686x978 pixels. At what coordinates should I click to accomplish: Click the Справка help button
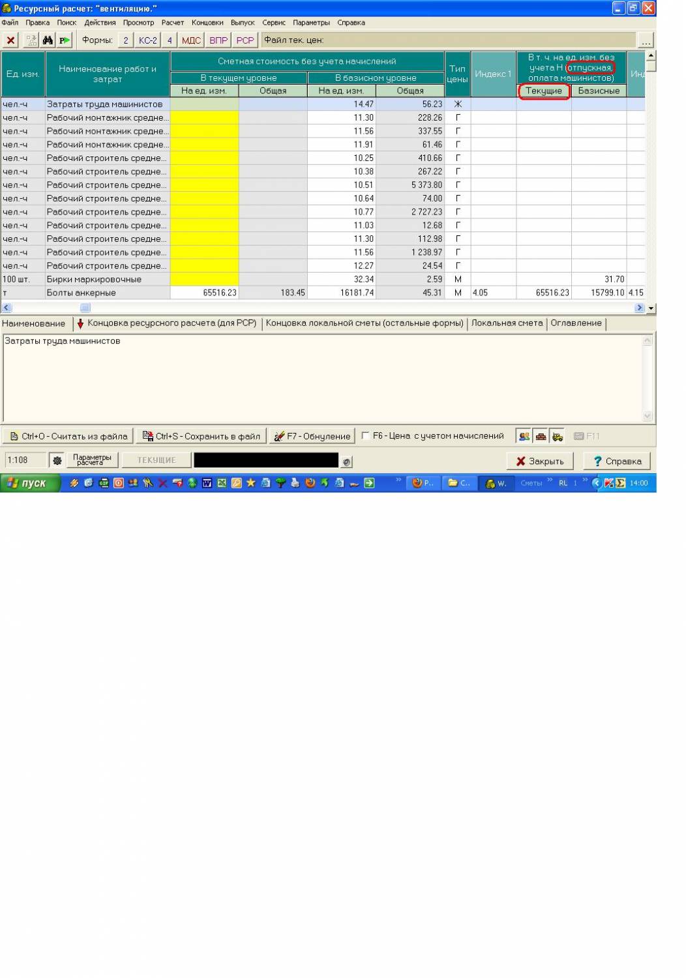[x=617, y=461]
